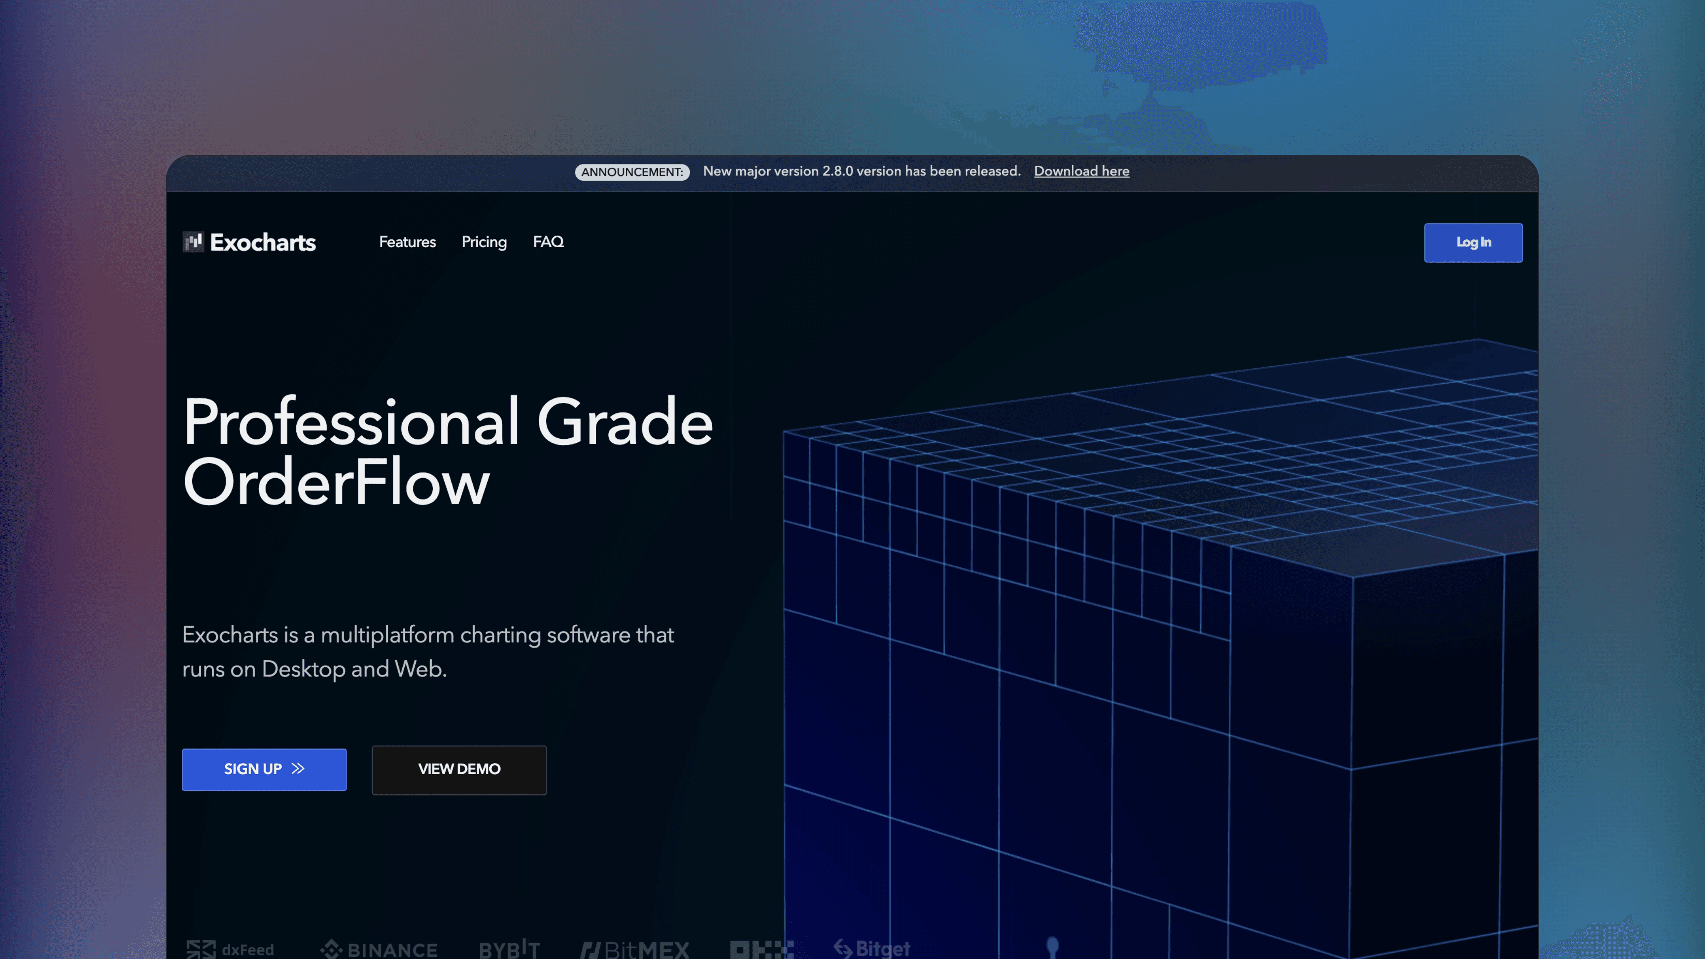Click the ANNOUNCEMENT badge pill
The height and width of the screenshot is (959, 1705).
[x=632, y=171]
